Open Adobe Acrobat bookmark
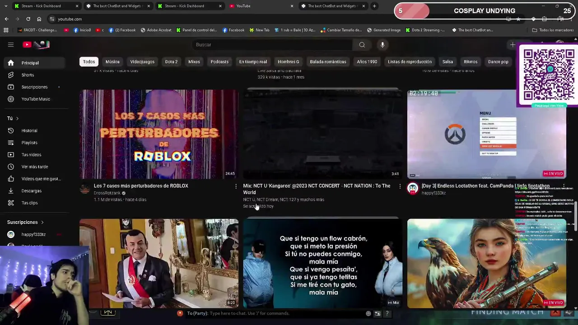The image size is (578, 325). pos(156,30)
